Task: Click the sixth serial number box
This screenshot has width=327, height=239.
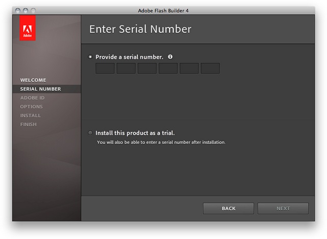Action: [x=210, y=68]
